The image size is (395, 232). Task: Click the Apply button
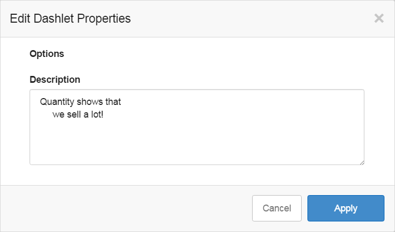pos(345,208)
